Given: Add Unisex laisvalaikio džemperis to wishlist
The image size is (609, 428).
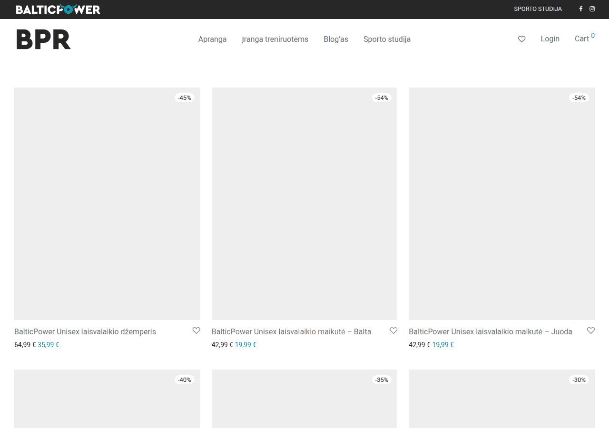Looking at the screenshot, I should (196, 331).
